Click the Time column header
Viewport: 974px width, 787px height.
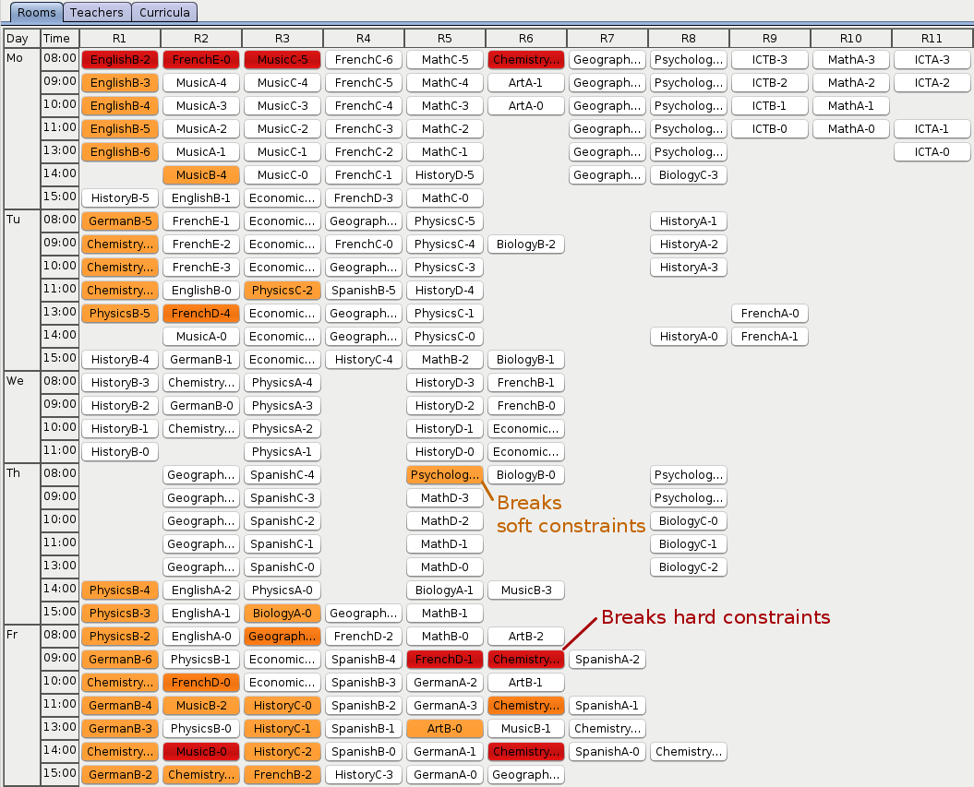[x=59, y=38]
